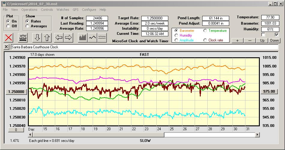Click the 1.250000 center rate button
Screen dimensions: 285x150
point(16,91)
